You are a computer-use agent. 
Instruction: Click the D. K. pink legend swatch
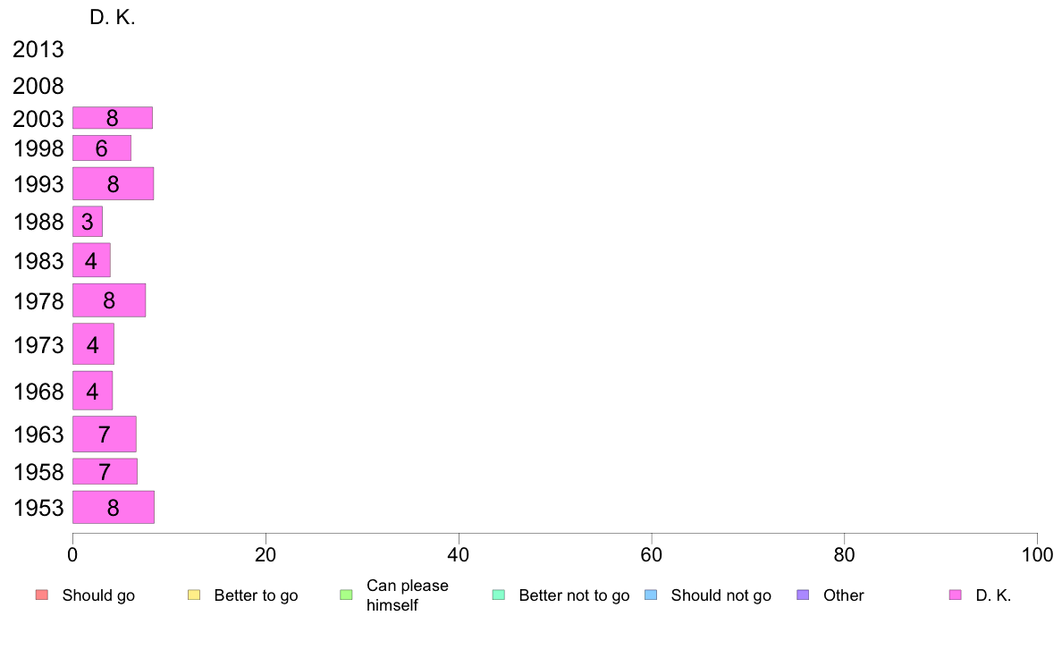pos(956,595)
